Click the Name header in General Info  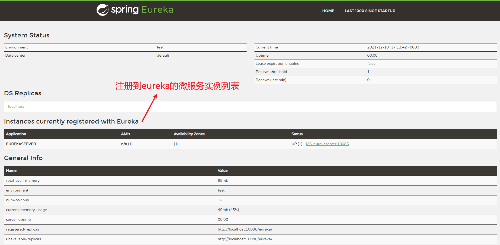coord(11,170)
